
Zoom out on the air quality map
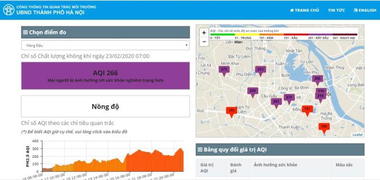coord(204,42)
